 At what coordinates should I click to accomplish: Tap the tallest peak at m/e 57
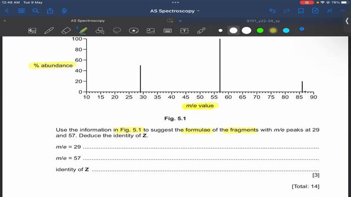click(x=220, y=65)
